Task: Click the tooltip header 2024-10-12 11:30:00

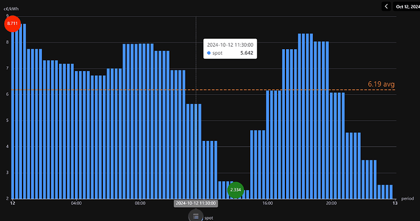Action: click(x=230, y=45)
